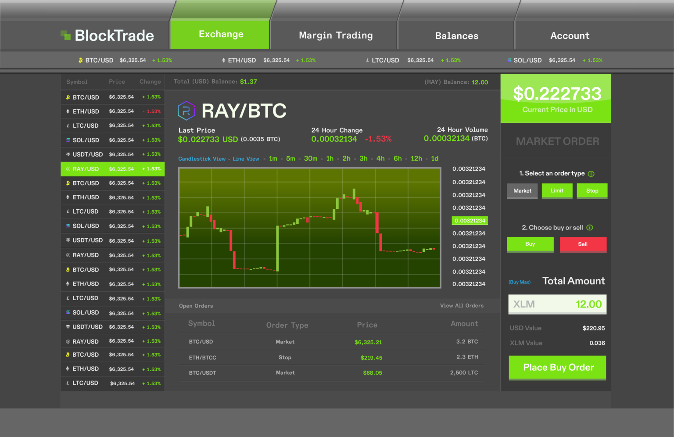674x437 pixels.
Task: Click info icon beside buy or sell
Action: click(x=590, y=228)
